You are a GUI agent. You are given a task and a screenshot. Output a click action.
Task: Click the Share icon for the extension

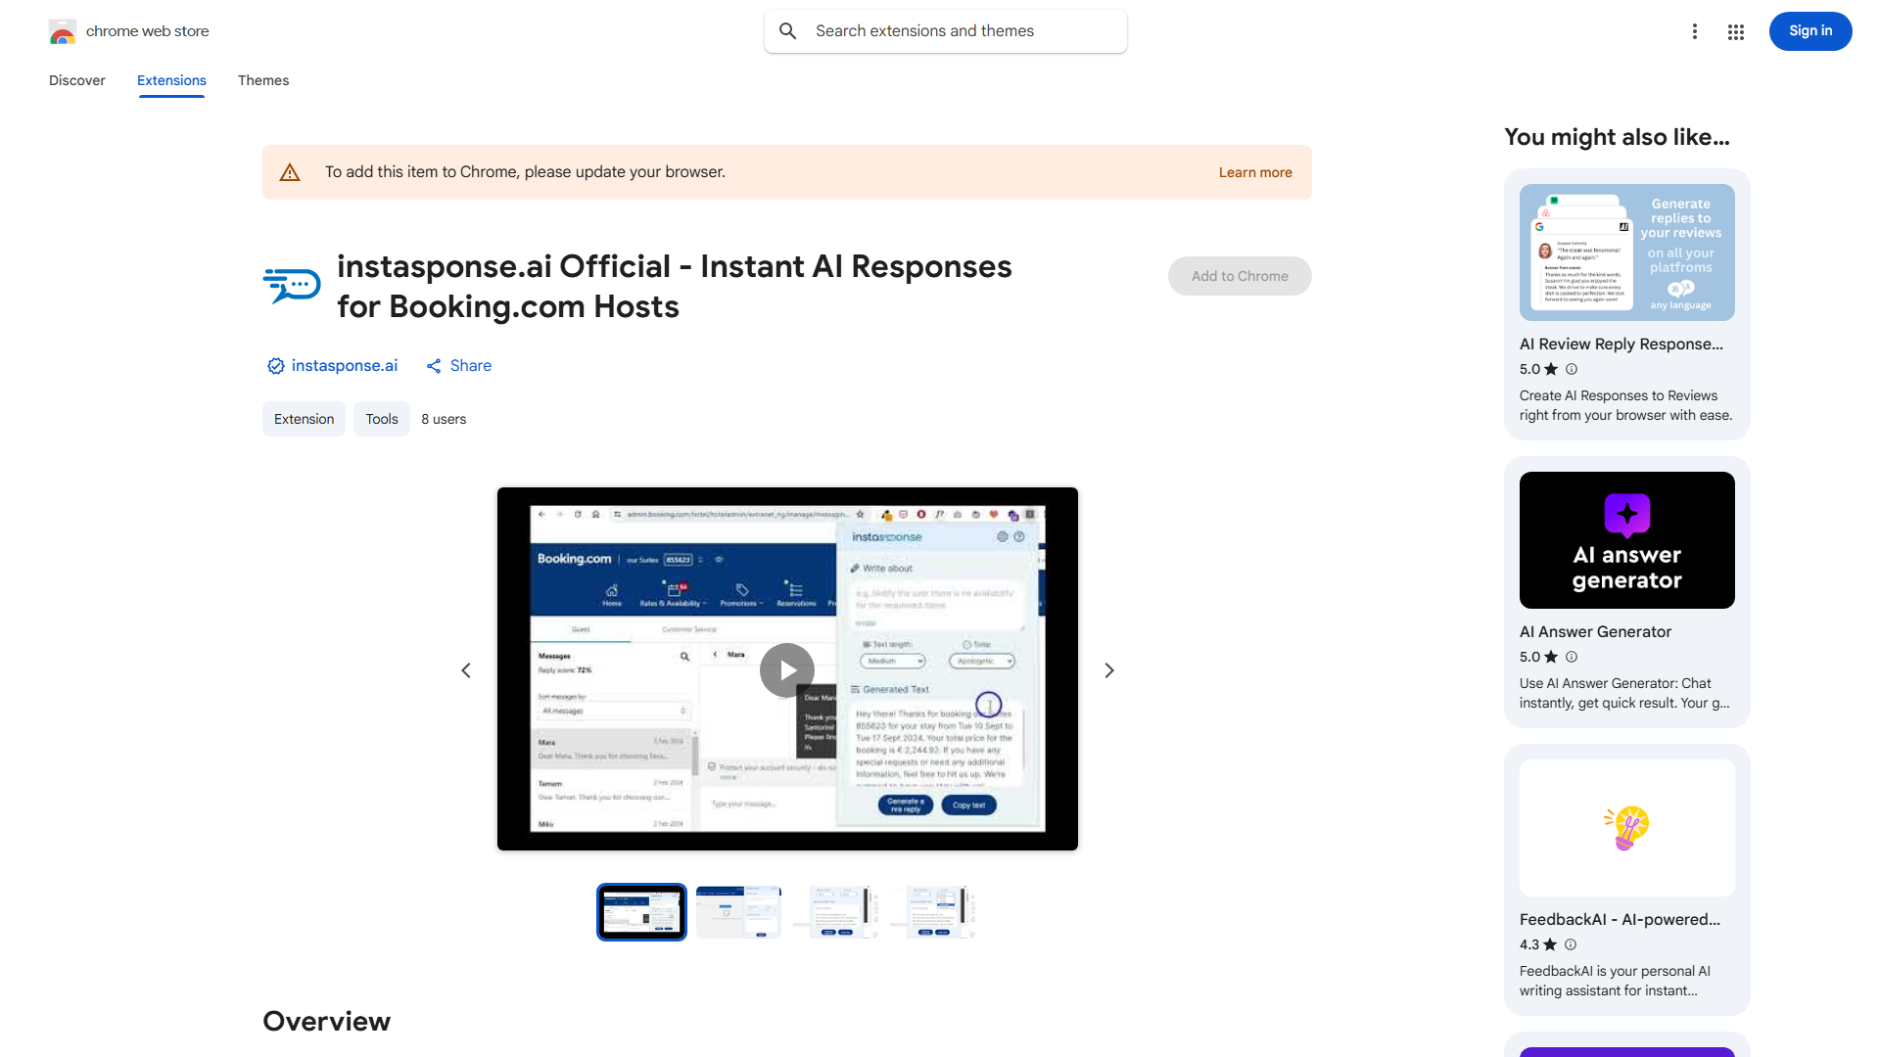tap(436, 365)
